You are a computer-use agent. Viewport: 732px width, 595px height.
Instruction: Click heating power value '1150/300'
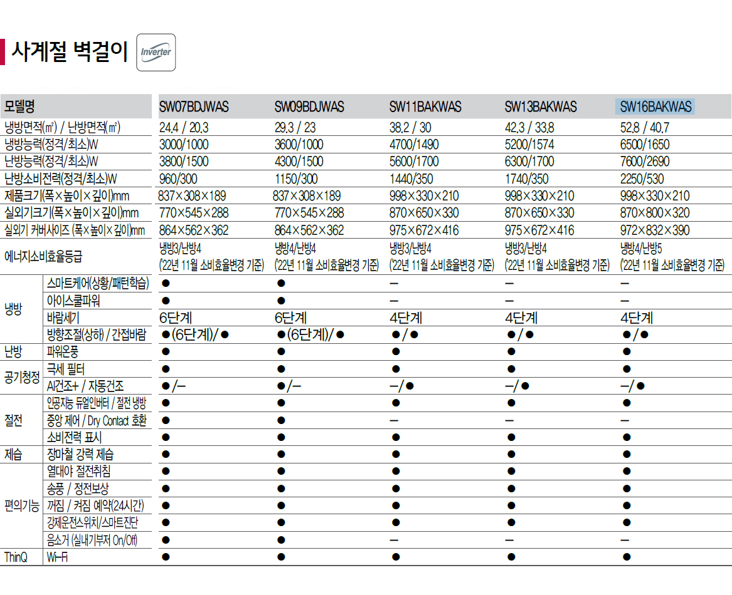pos(296,178)
